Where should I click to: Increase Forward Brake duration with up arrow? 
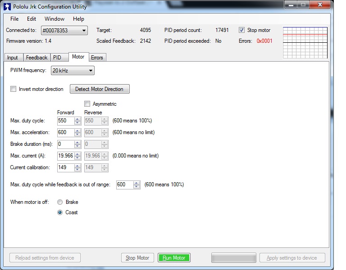[77, 142]
